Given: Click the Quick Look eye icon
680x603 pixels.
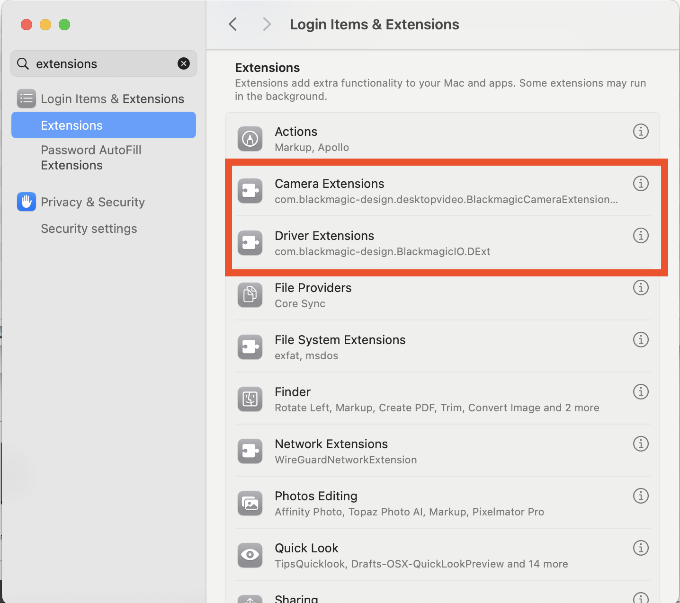Looking at the screenshot, I should pyautogui.click(x=250, y=555).
